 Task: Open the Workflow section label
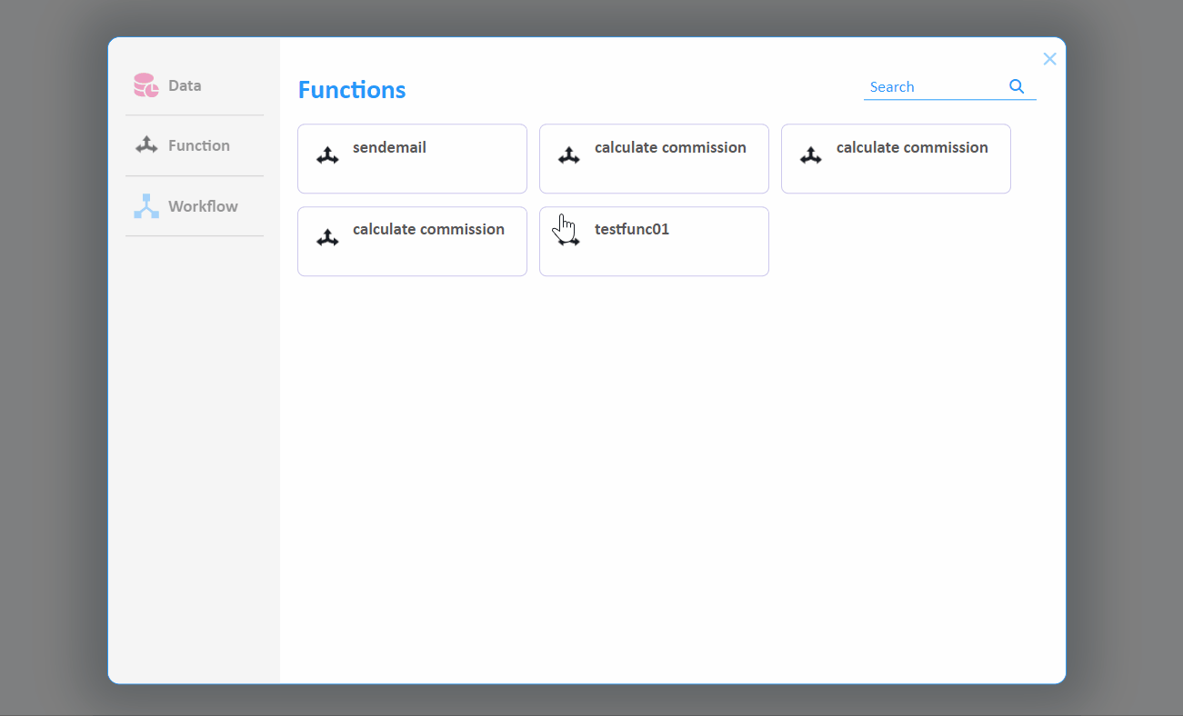tap(203, 206)
